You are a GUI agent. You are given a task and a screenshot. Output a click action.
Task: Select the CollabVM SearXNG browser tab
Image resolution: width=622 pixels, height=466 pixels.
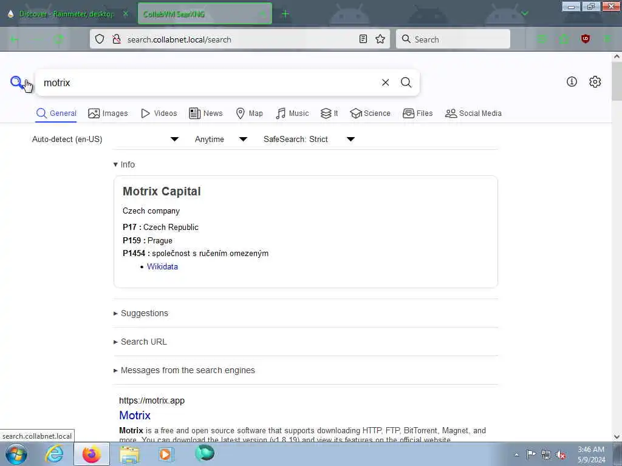[205, 14]
